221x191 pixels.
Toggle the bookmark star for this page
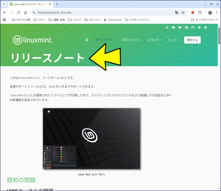(x=183, y=12)
